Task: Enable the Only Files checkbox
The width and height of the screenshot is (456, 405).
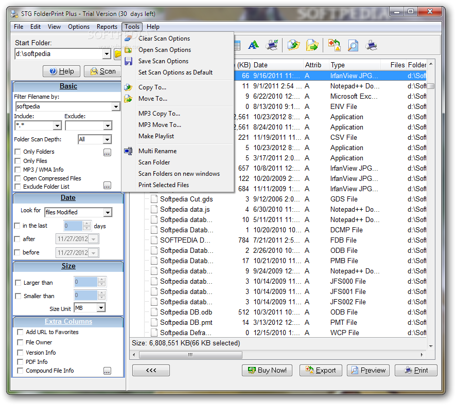Action: tap(17, 161)
